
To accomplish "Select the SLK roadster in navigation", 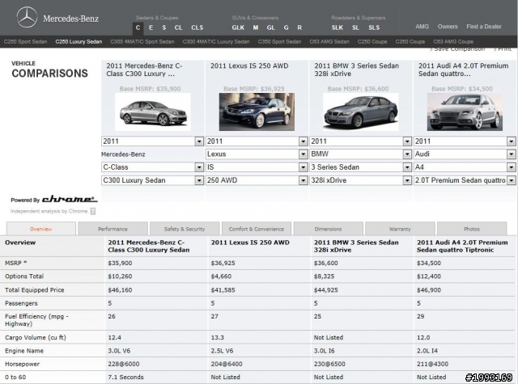I will click(x=338, y=27).
